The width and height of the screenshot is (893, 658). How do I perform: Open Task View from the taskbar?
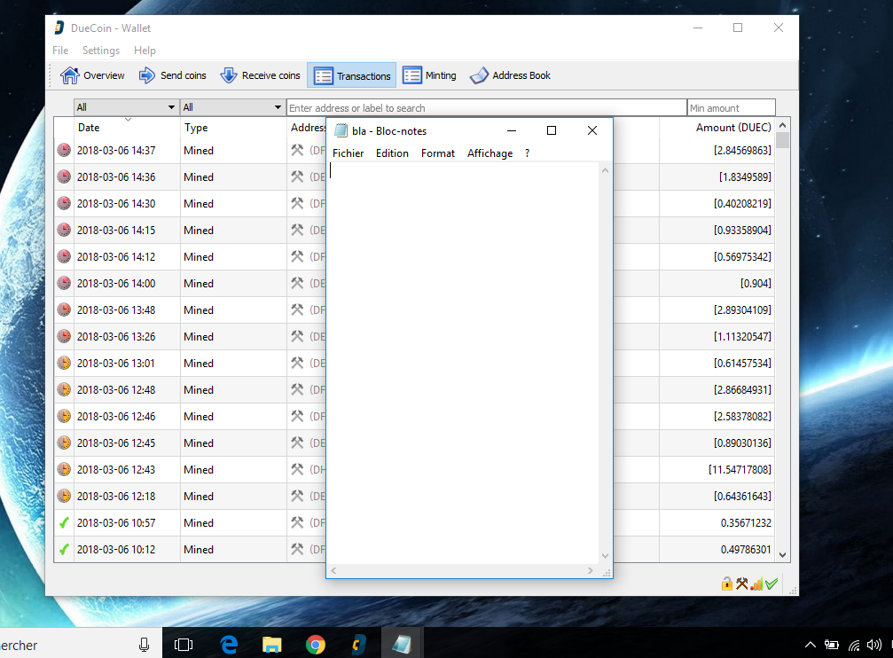coord(184,645)
